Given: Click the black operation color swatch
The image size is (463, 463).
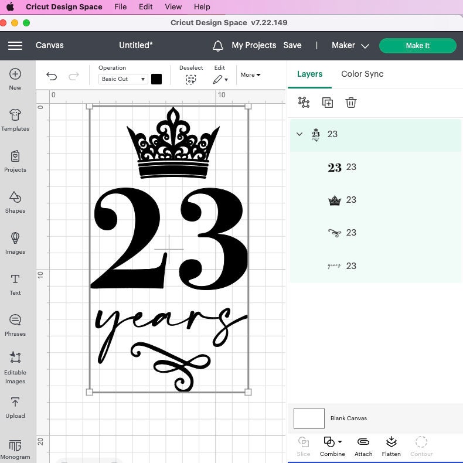Looking at the screenshot, I should coord(156,79).
